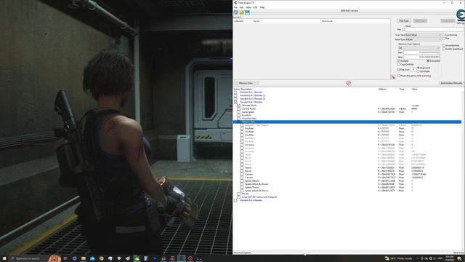Toggle the Game Speed active checkbox
Image resolution: width=465 pixels, height=262 pixels.
(239, 112)
